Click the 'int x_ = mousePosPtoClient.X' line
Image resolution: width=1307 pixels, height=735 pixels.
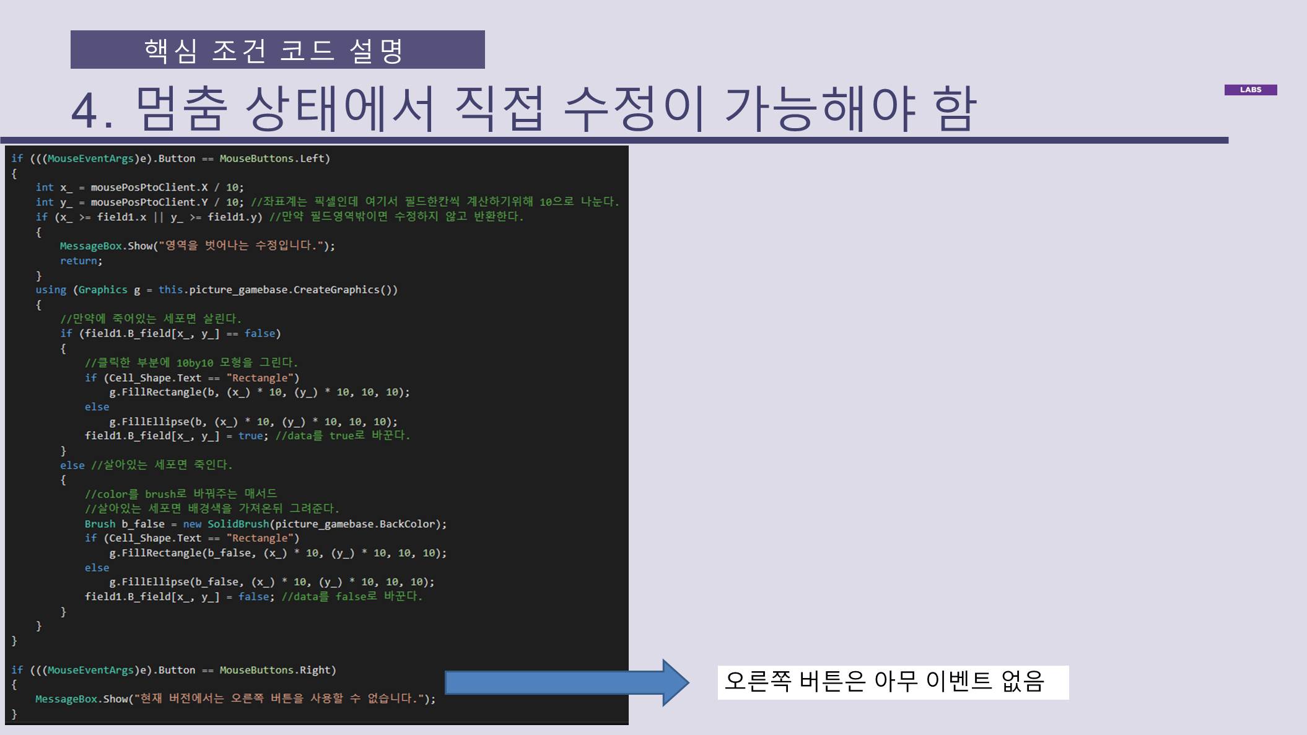[x=139, y=187]
